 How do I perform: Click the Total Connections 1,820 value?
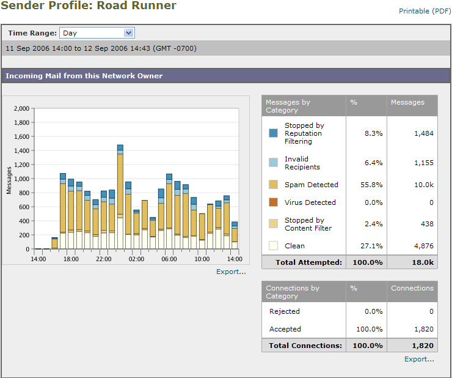(423, 346)
